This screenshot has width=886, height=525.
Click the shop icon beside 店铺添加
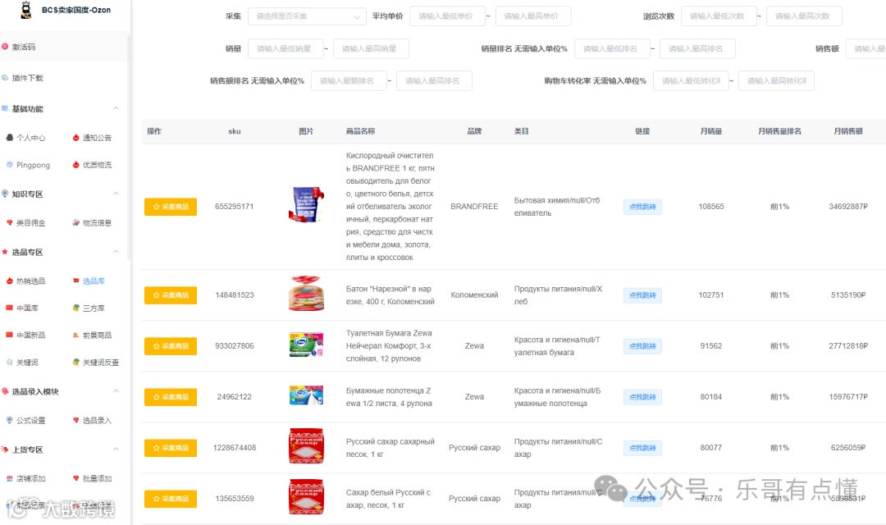pos(10,478)
